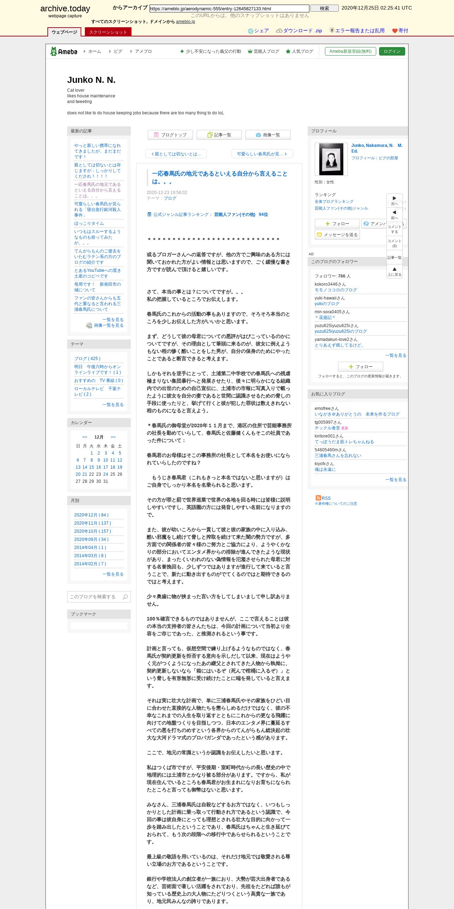Click the donate heart icon
This screenshot has height=909, width=454.
tap(395, 31)
